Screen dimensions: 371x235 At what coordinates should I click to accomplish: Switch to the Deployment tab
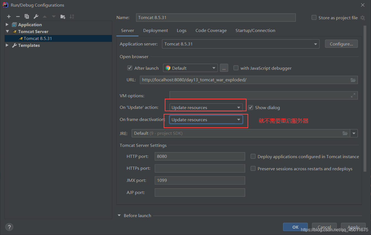[156, 31]
